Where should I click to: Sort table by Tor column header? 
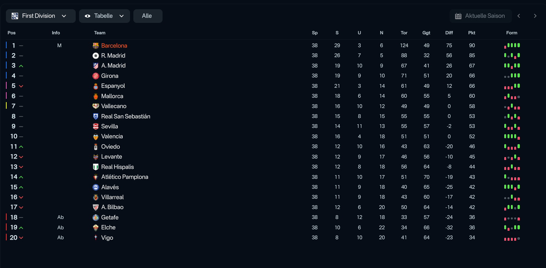(x=404, y=33)
